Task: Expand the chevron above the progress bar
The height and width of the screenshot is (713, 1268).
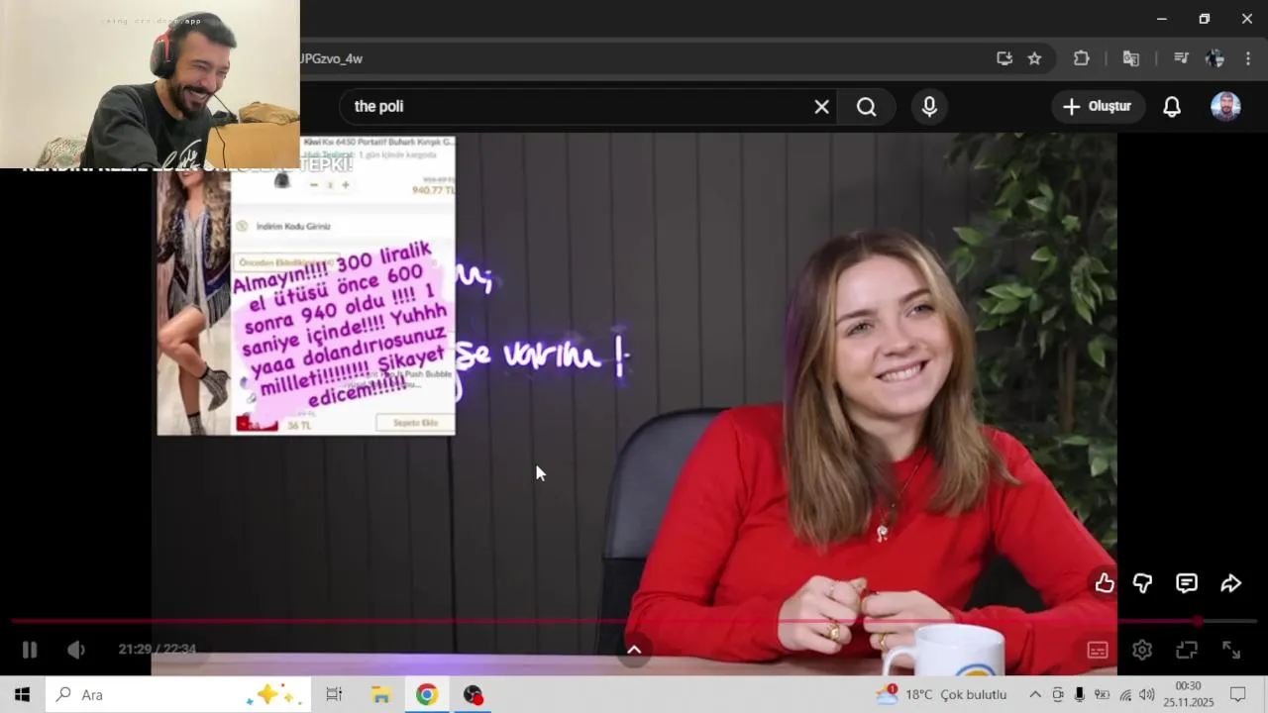Action: click(x=634, y=650)
